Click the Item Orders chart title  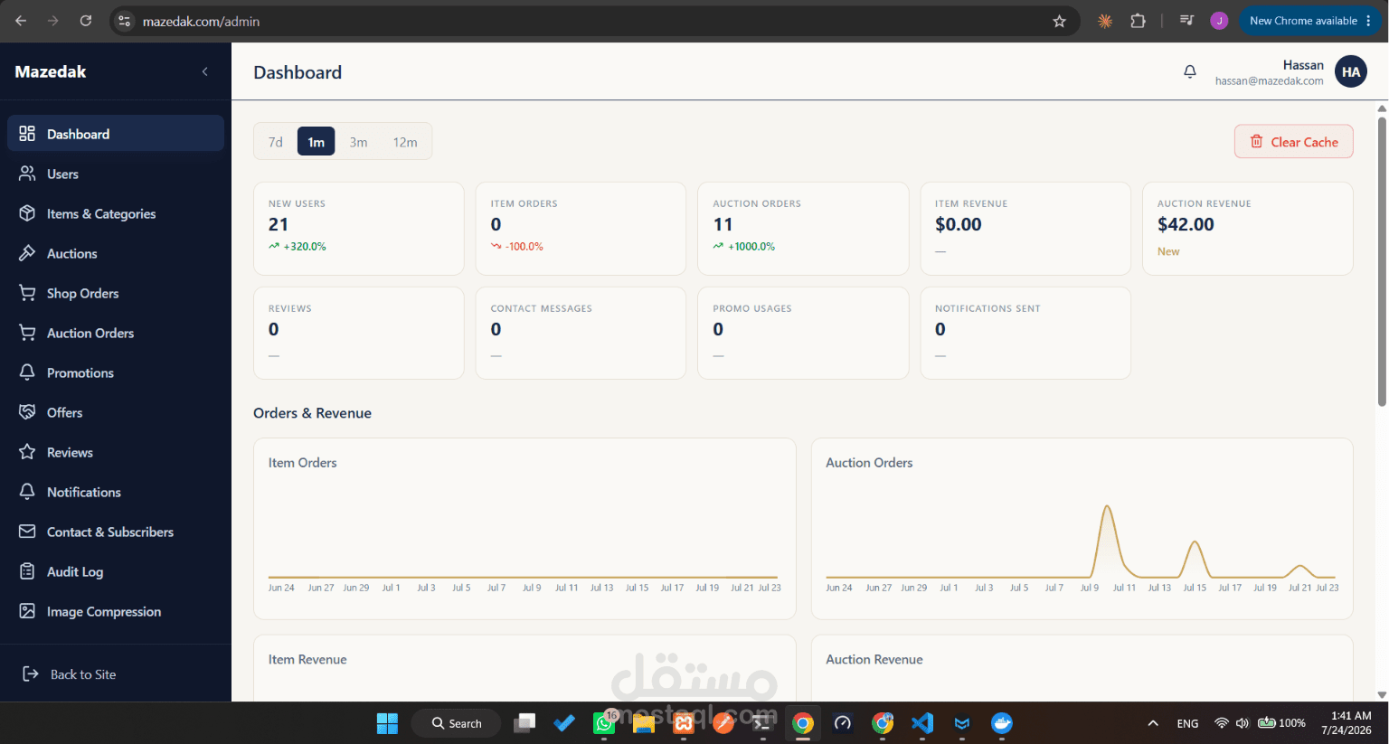coord(302,462)
